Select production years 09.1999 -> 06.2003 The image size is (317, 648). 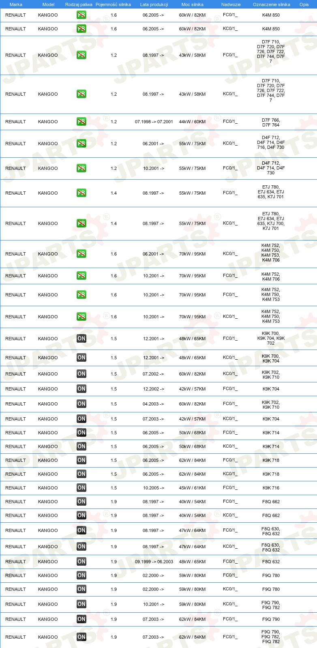154,562
